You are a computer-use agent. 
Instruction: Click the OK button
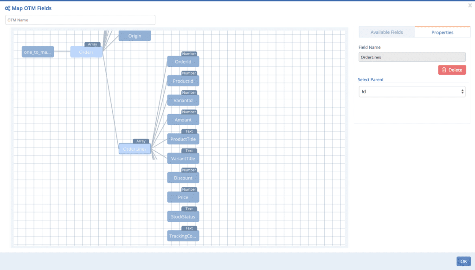pos(463,261)
